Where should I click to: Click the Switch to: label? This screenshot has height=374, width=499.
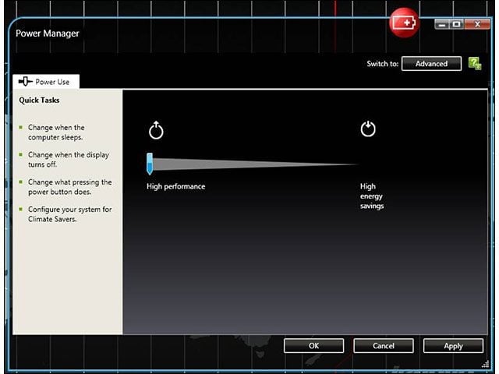pos(382,64)
